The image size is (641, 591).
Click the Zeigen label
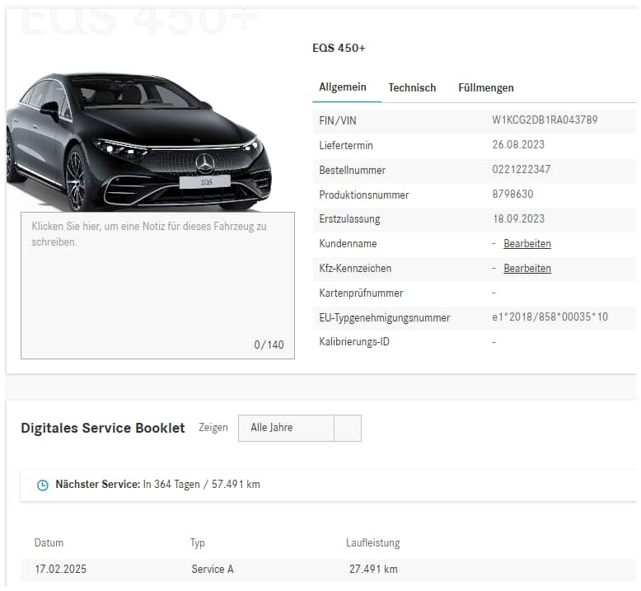213,428
